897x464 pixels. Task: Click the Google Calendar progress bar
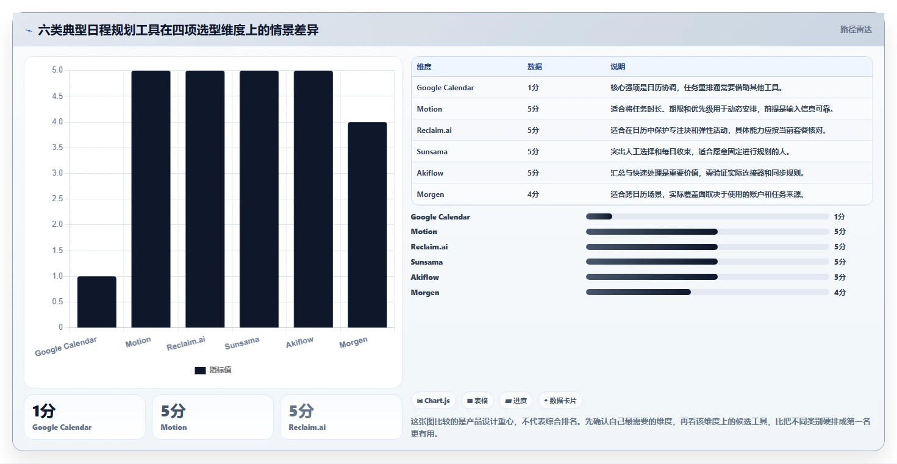(707, 216)
